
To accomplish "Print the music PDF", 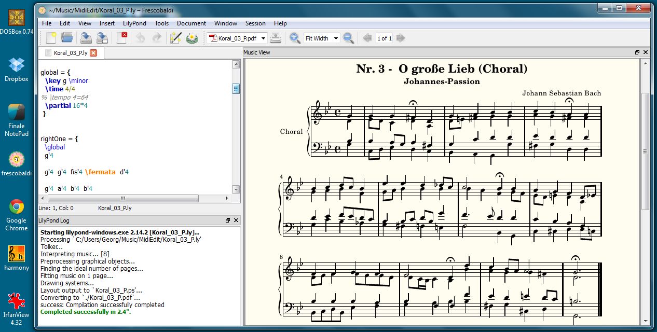I will (276, 38).
